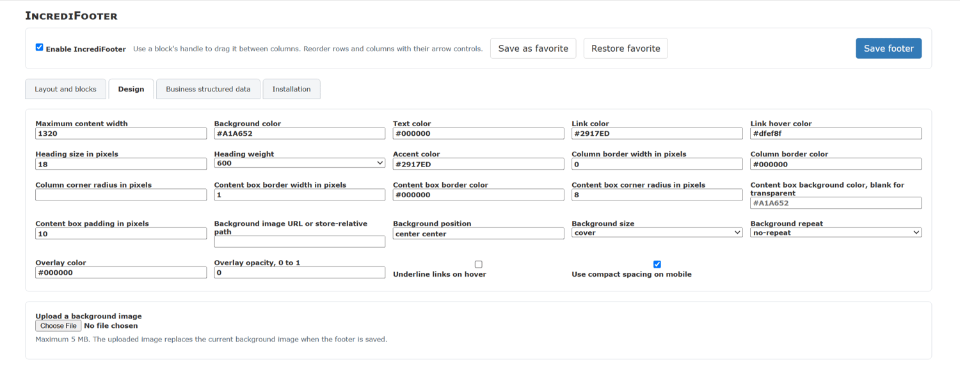This screenshot has width=960, height=374.
Task: Click the 'Maximum 5 MB' help text
Action: click(x=211, y=339)
